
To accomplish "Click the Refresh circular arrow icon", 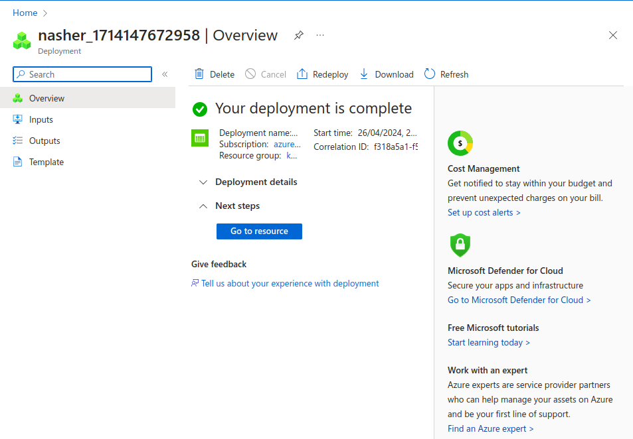I will pos(430,74).
